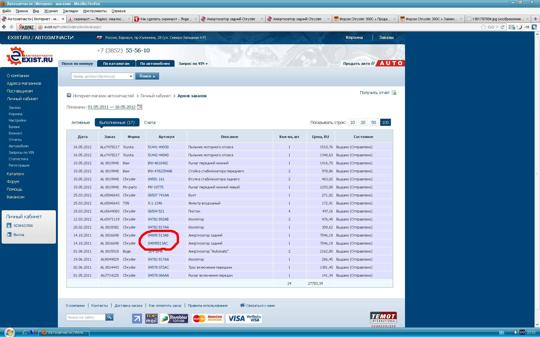Click the EXIST.RU gear logo

[29, 56]
